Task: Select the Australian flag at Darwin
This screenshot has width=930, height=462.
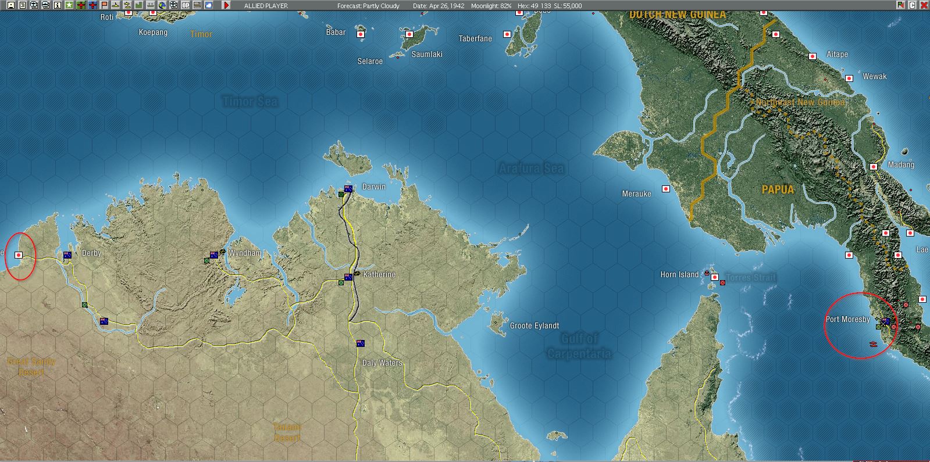Action: 348,189
